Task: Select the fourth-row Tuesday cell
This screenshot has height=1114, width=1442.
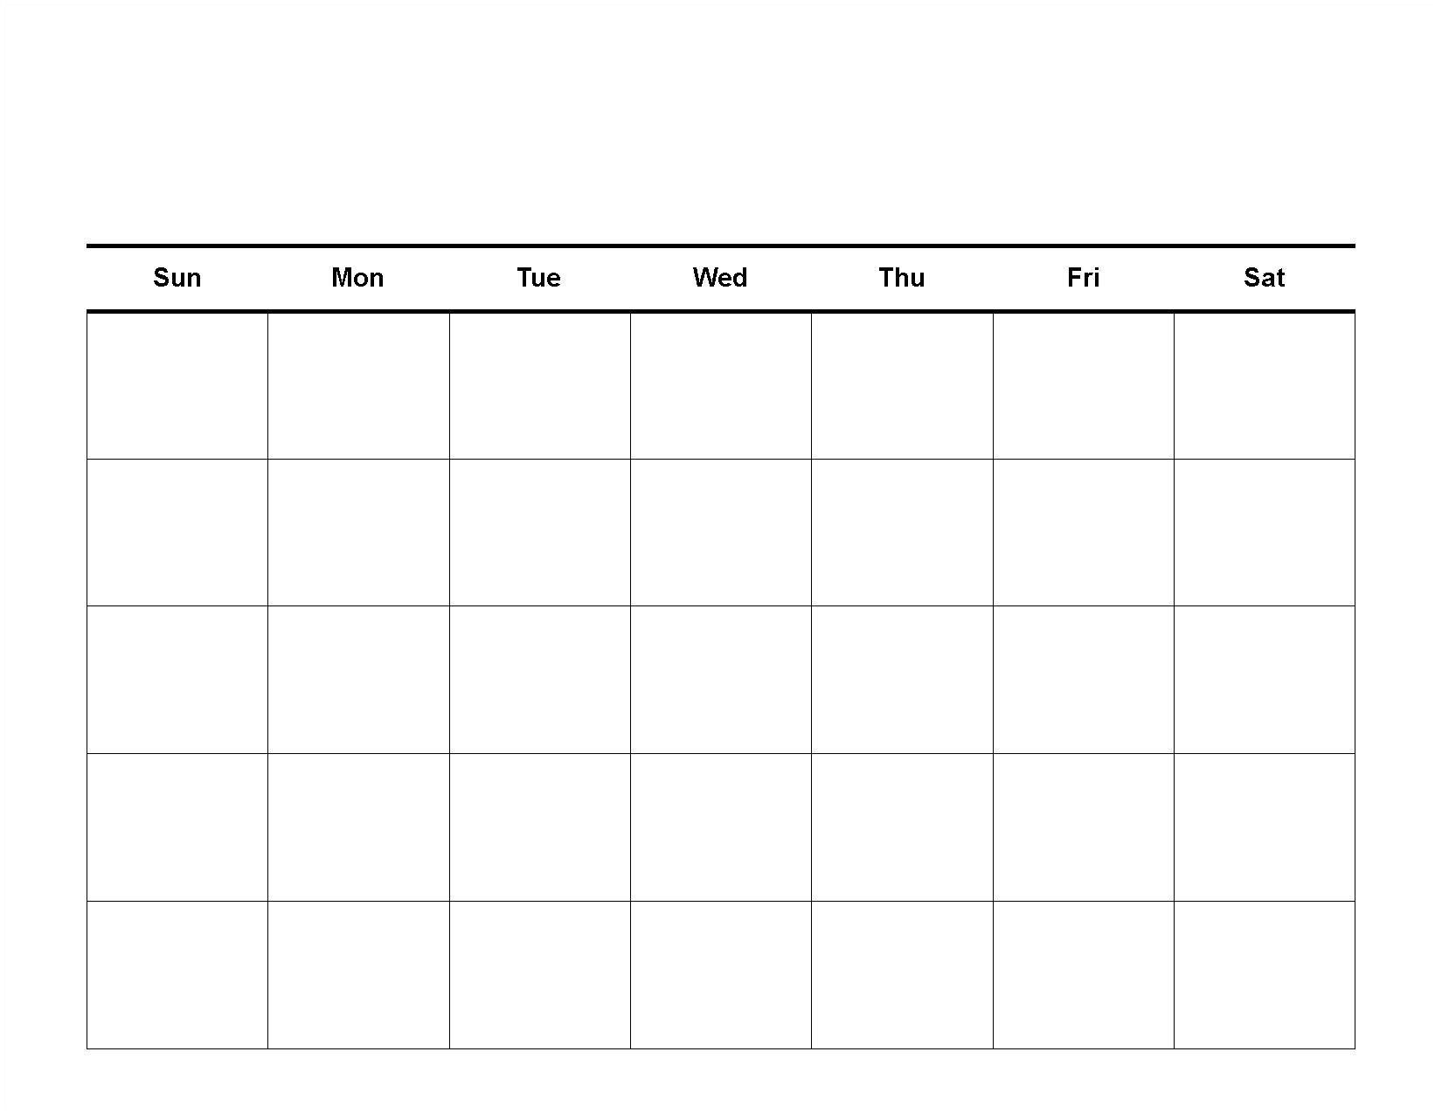Action: coord(540,827)
